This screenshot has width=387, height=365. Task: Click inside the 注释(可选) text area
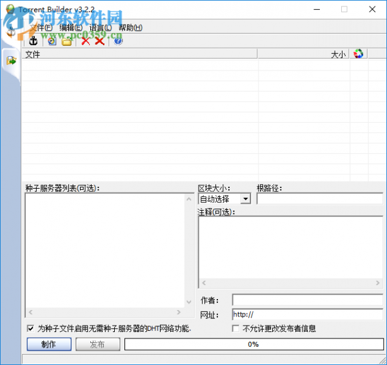click(x=291, y=247)
